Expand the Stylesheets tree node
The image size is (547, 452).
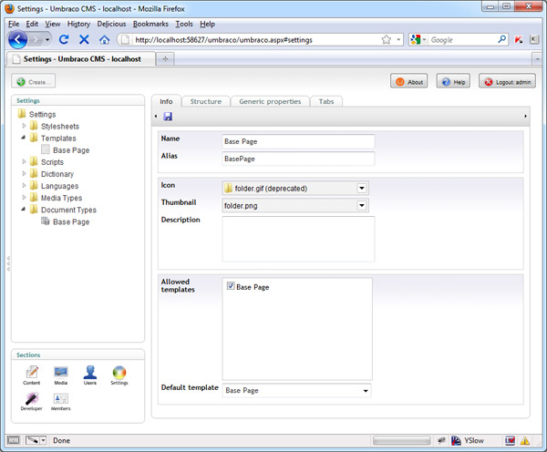tap(24, 126)
